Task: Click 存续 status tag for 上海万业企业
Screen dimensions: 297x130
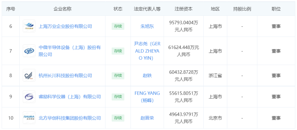Action: [x=118, y=26]
